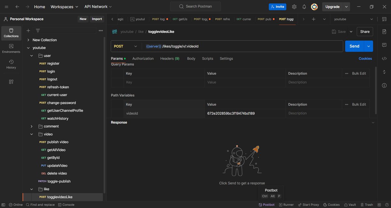Open Trash in status bar
The width and height of the screenshot is (391, 208).
(x=367, y=205)
